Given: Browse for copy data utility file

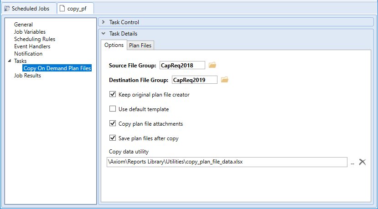Looking at the screenshot, I should pos(352,163).
